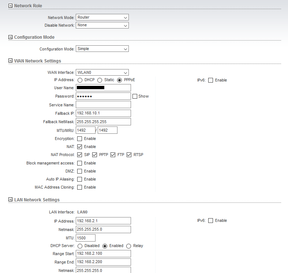Enable IPv6 in WAN Network Settings
288x273 pixels.
[210, 80]
